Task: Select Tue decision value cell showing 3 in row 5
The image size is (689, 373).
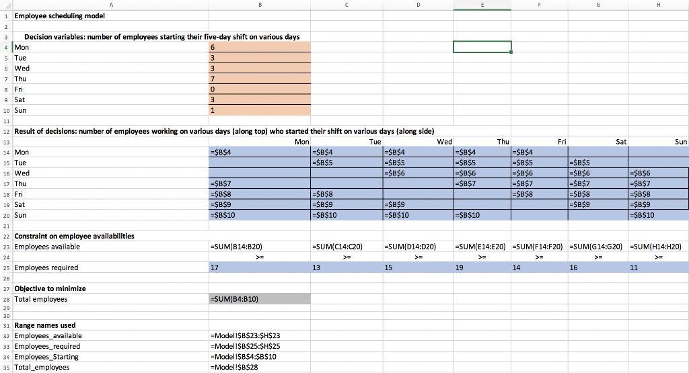Action: point(260,58)
